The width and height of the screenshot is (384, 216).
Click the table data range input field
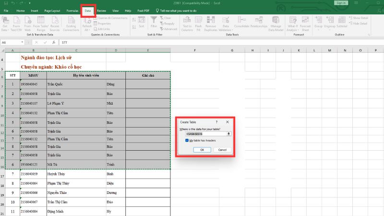(x=206, y=134)
